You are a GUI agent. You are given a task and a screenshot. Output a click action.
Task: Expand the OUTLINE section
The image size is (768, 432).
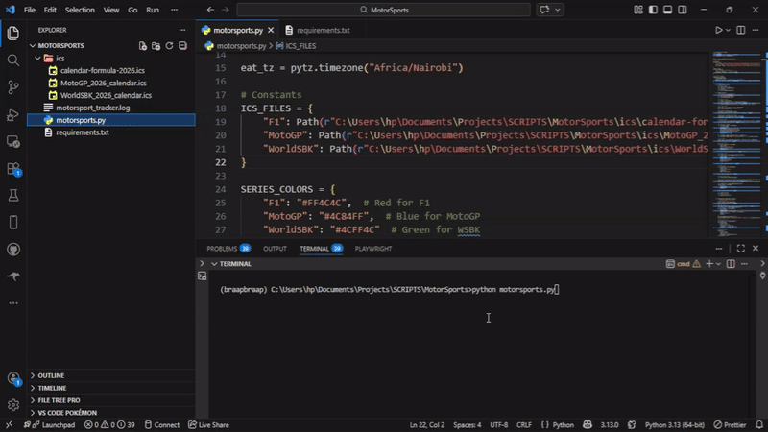tap(51, 375)
